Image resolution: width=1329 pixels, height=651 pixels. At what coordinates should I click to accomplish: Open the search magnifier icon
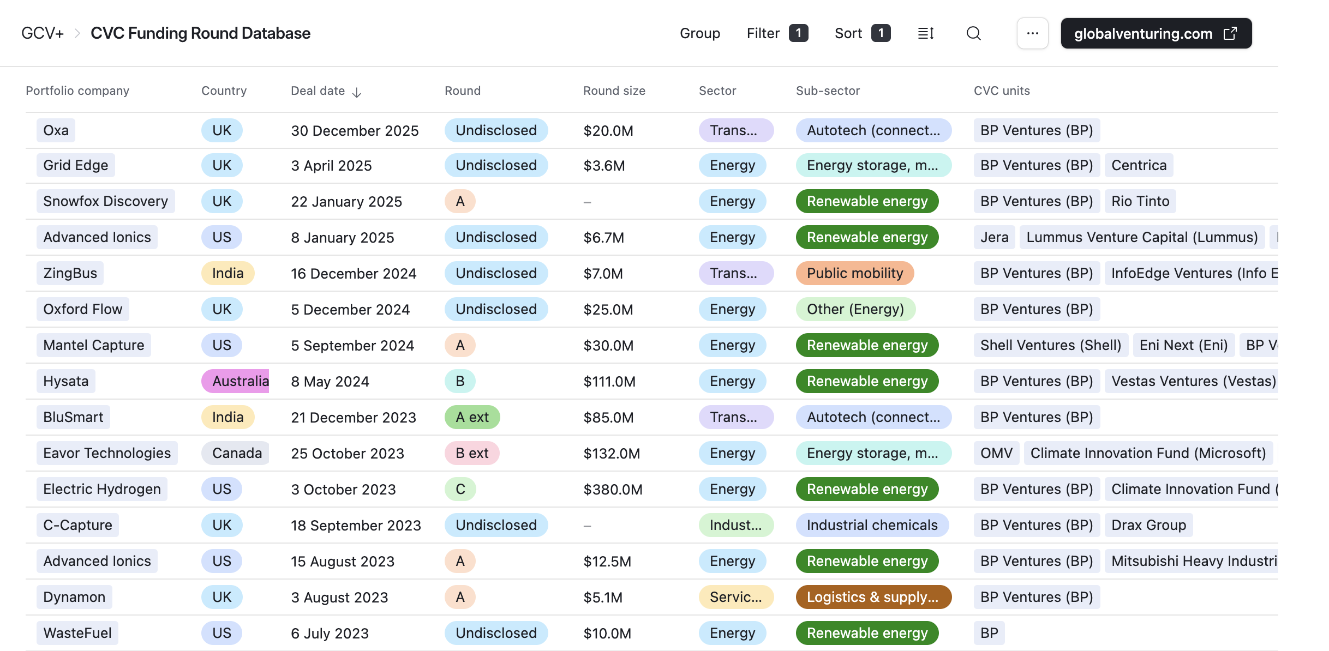pos(973,34)
